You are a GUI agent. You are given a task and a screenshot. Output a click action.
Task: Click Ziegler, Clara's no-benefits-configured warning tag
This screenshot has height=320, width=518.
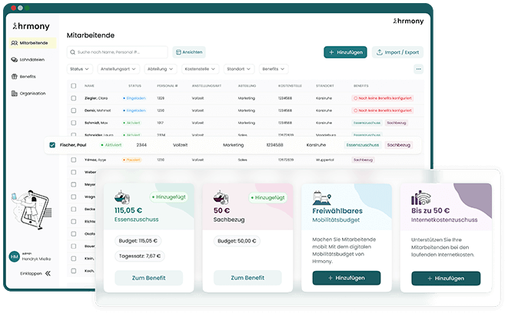point(383,98)
